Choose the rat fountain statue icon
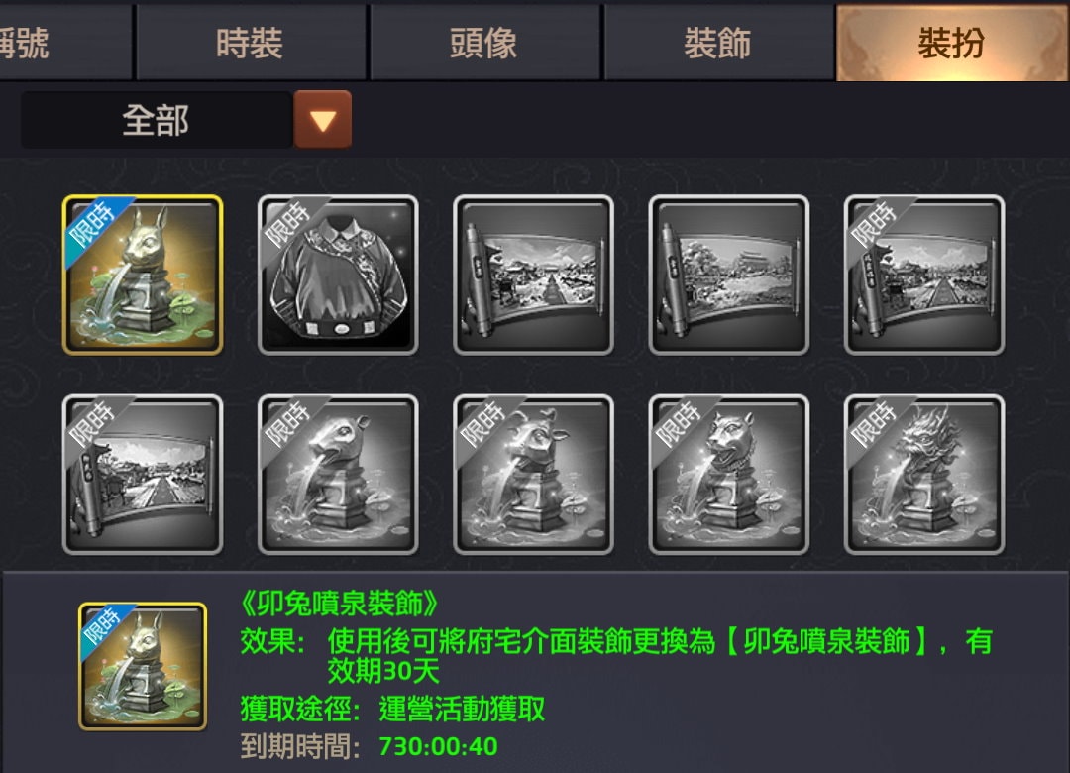The image size is (1070, 773). [x=338, y=475]
